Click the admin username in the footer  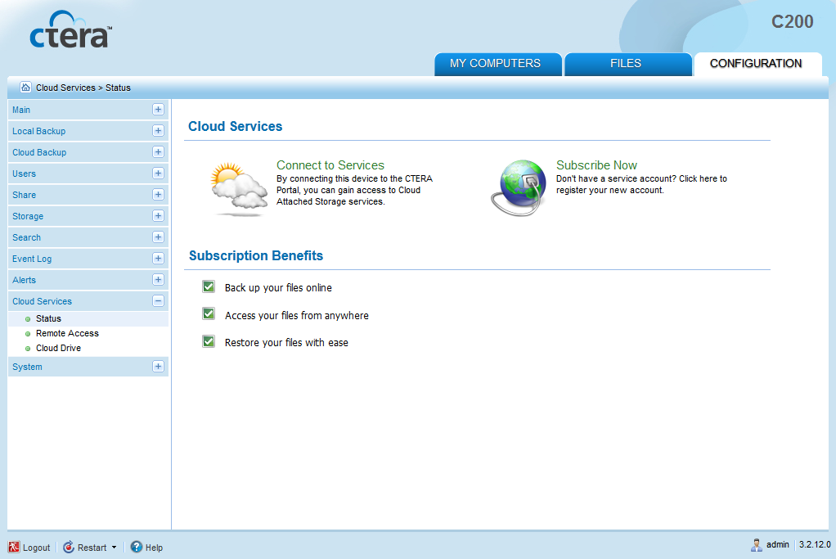778,544
